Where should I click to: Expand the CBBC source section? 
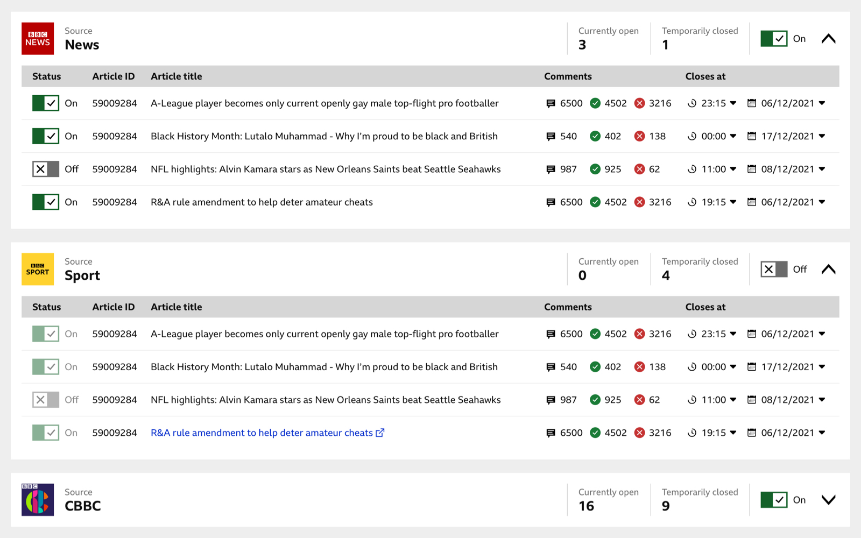pos(829,500)
